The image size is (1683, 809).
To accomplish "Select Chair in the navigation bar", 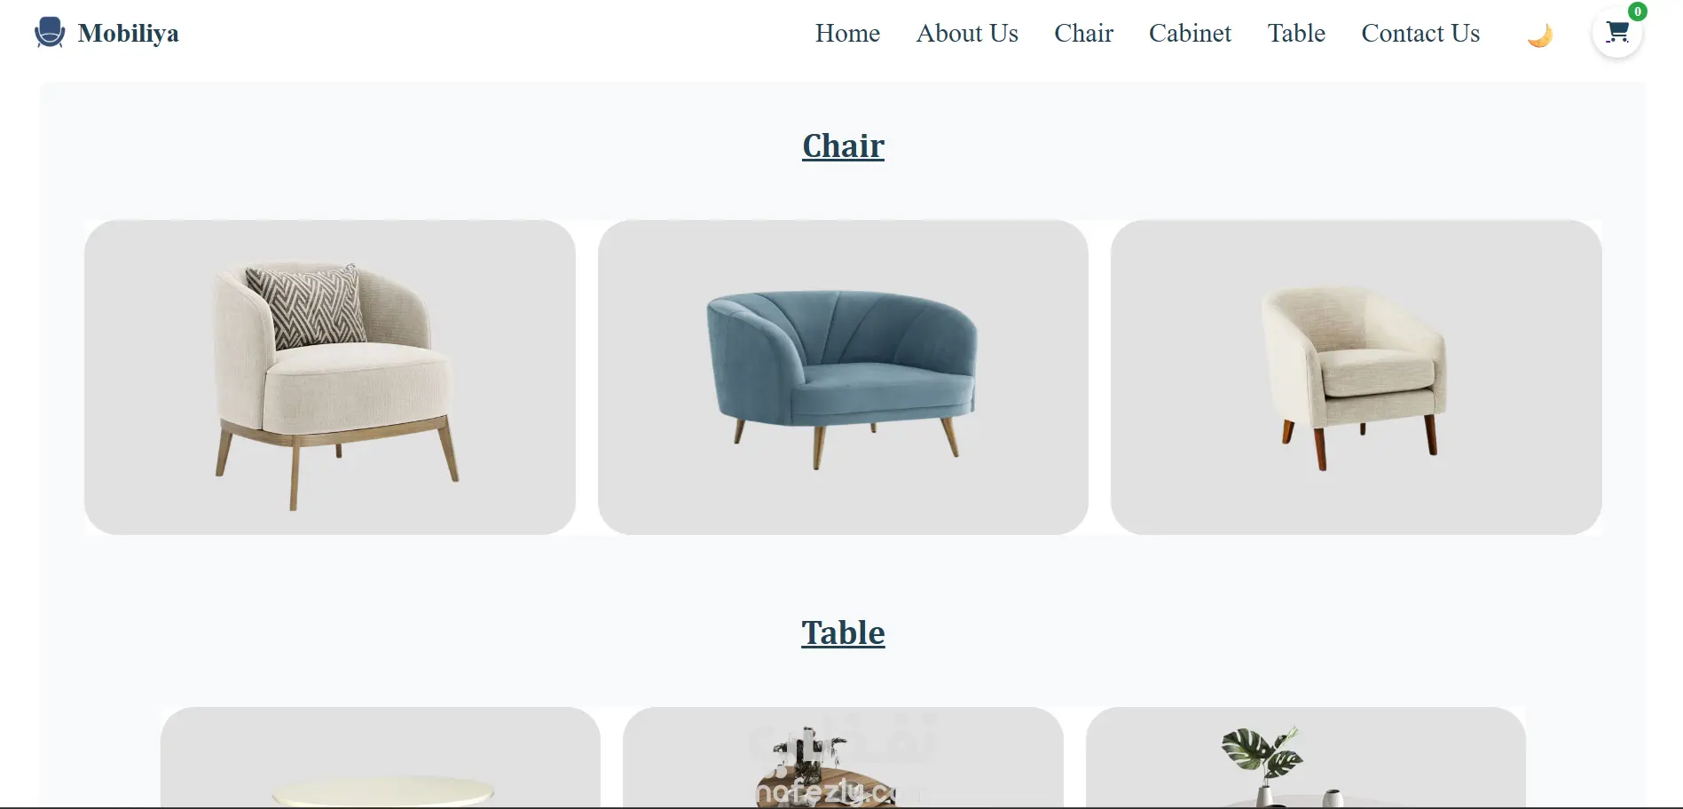I will coord(1083,33).
